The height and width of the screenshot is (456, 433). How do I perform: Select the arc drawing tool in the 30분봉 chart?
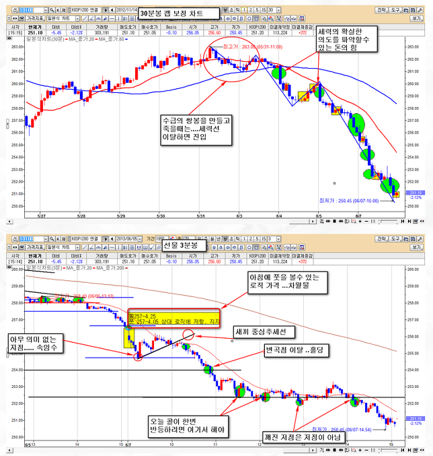(98, 19)
